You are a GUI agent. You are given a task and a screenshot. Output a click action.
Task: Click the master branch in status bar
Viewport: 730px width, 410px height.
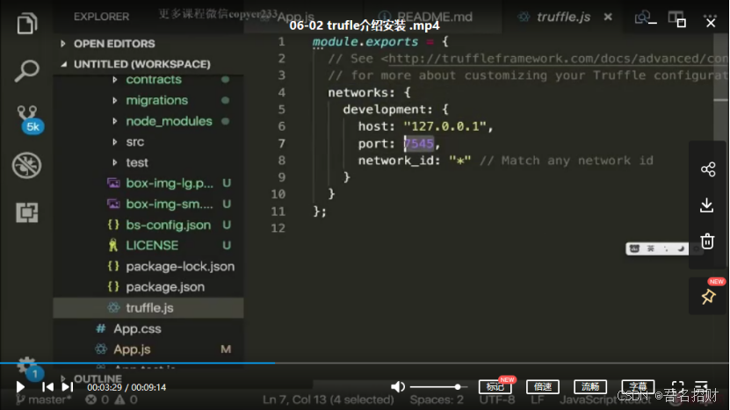click(44, 399)
